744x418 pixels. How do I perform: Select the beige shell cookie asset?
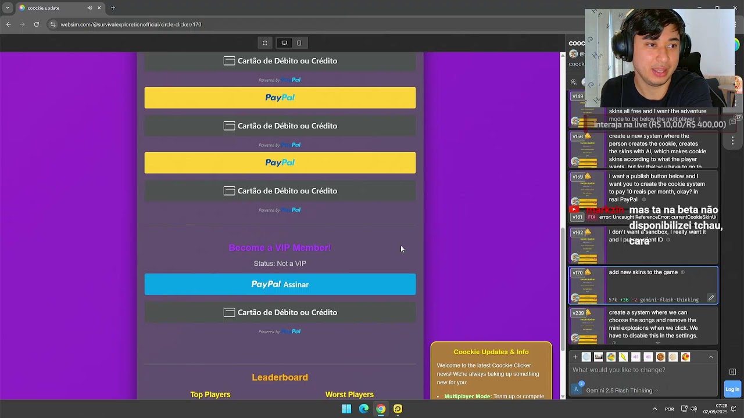click(x=673, y=357)
